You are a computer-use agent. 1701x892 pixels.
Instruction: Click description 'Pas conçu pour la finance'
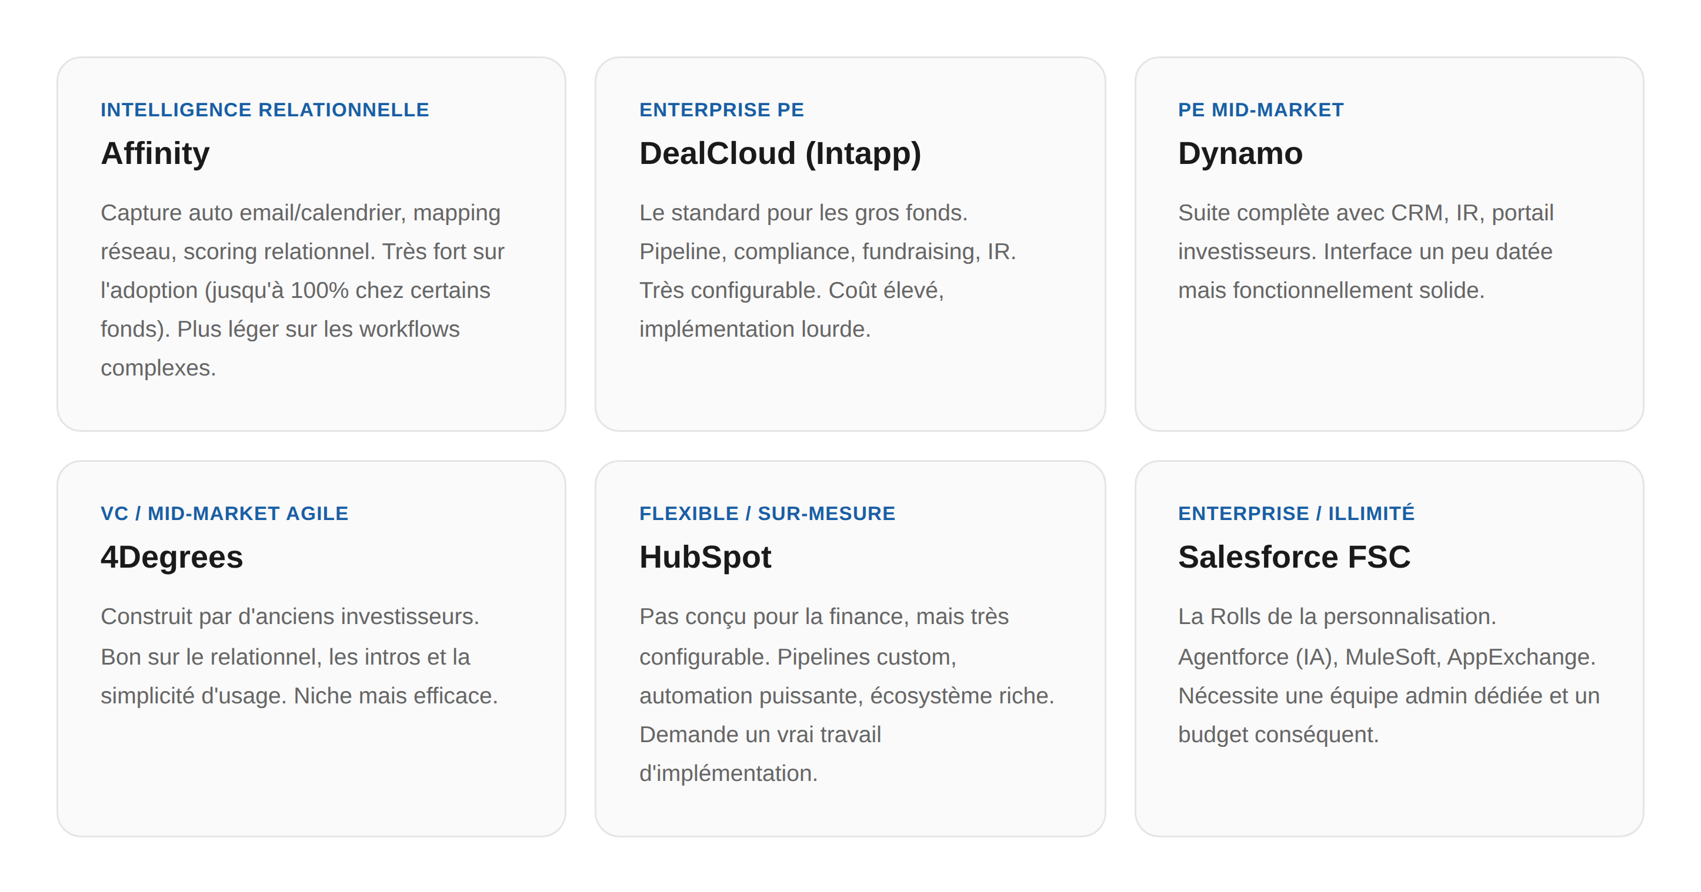(x=846, y=695)
